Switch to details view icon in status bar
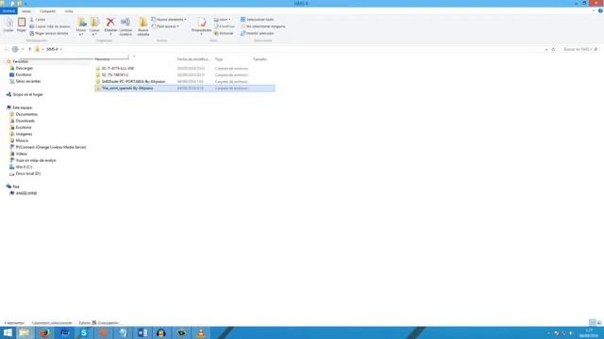This screenshot has width=604, height=339. [593, 323]
